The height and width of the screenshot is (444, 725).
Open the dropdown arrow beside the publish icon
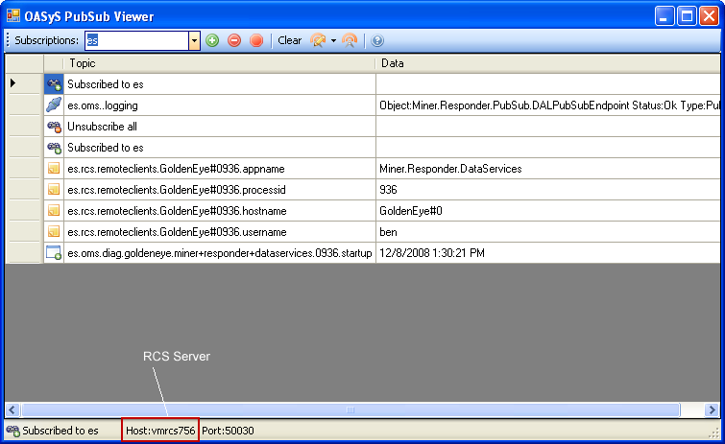[x=333, y=40]
